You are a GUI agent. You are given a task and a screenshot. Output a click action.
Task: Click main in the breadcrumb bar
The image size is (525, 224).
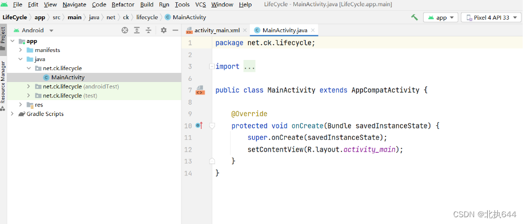[x=75, y=17]
